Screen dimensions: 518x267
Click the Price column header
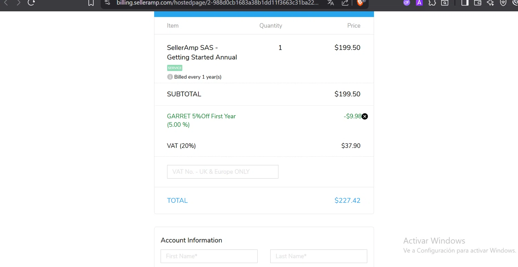coord(354,26)
